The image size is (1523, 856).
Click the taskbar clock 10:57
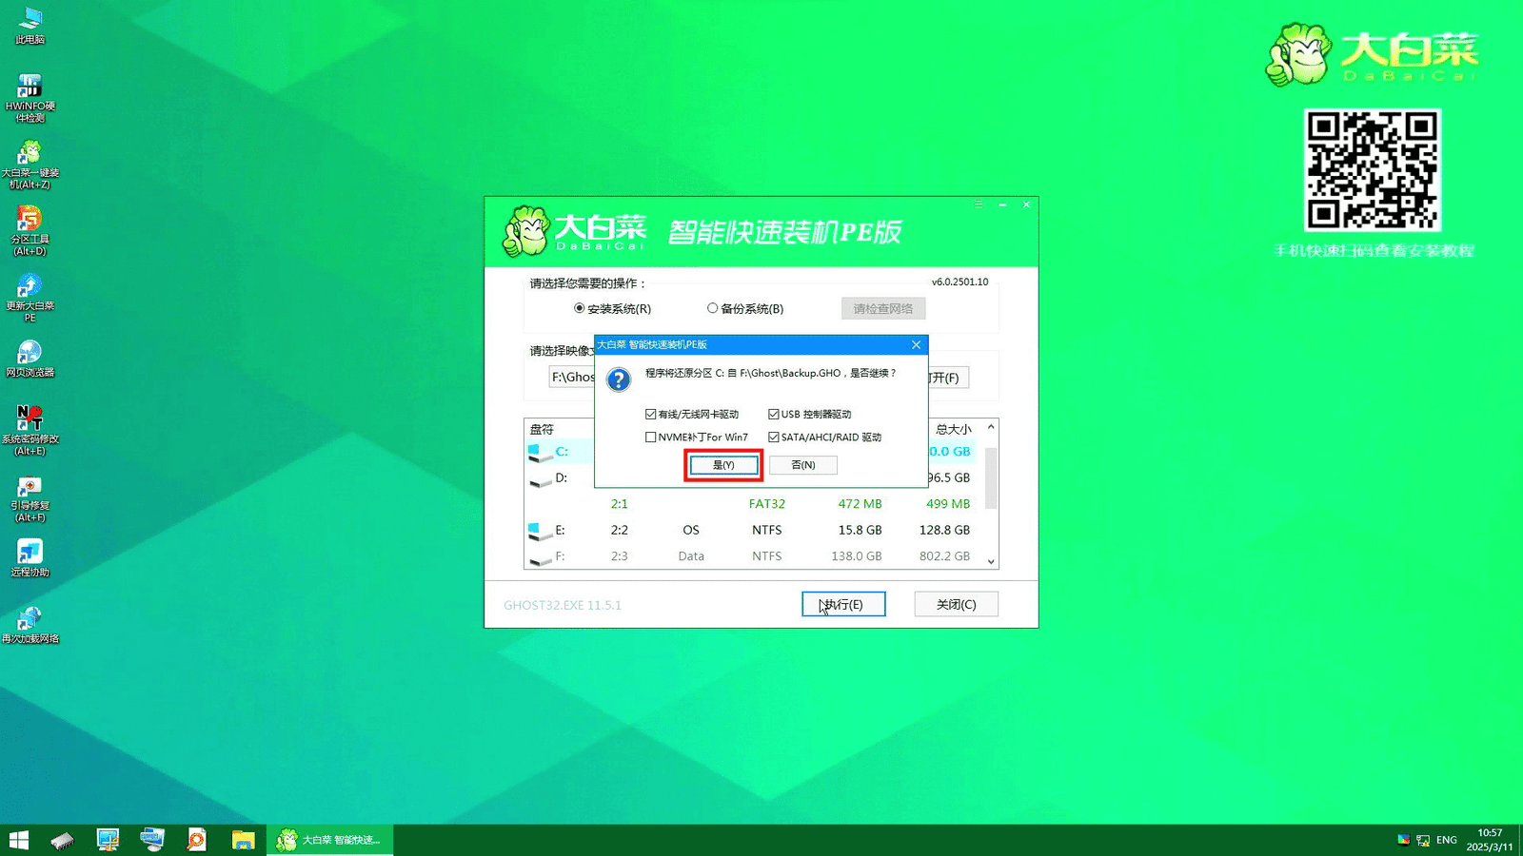click(1490, 833)
